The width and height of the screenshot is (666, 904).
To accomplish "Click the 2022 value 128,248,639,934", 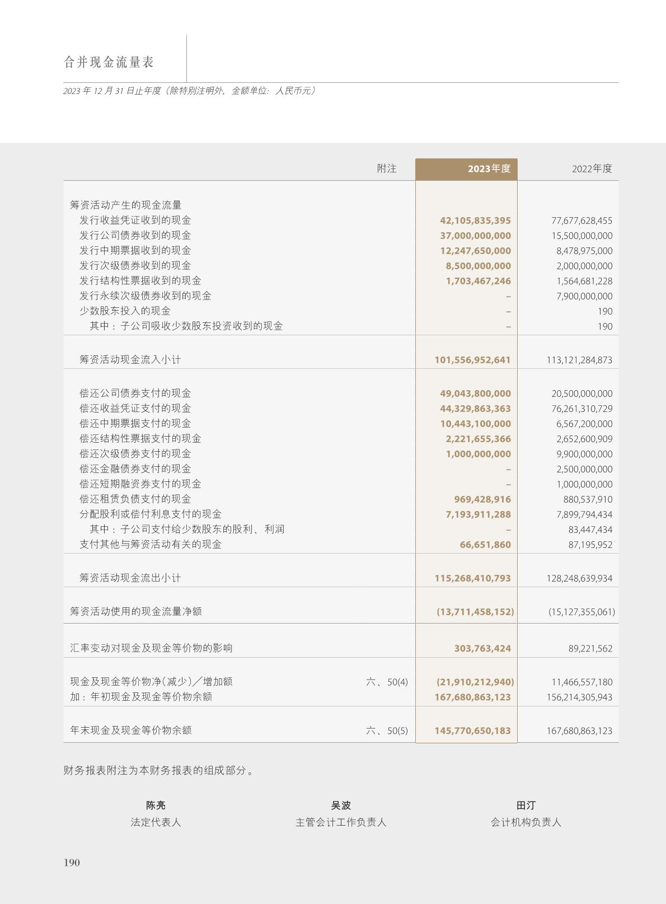I will point(579,578).
